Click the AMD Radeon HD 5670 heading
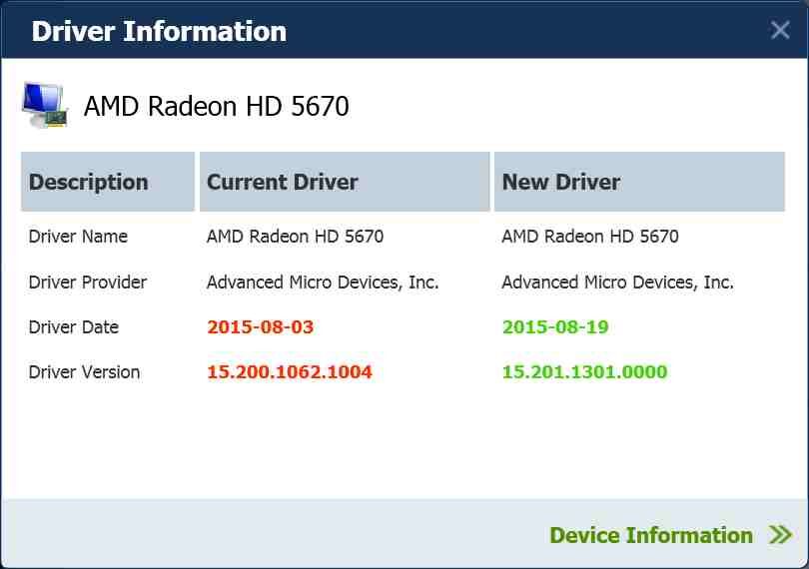Viewport: 809px width, 569px height. click(216, 106)
